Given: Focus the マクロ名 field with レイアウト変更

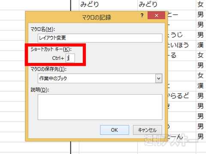Looking at the screenshot, I should 100,38.
